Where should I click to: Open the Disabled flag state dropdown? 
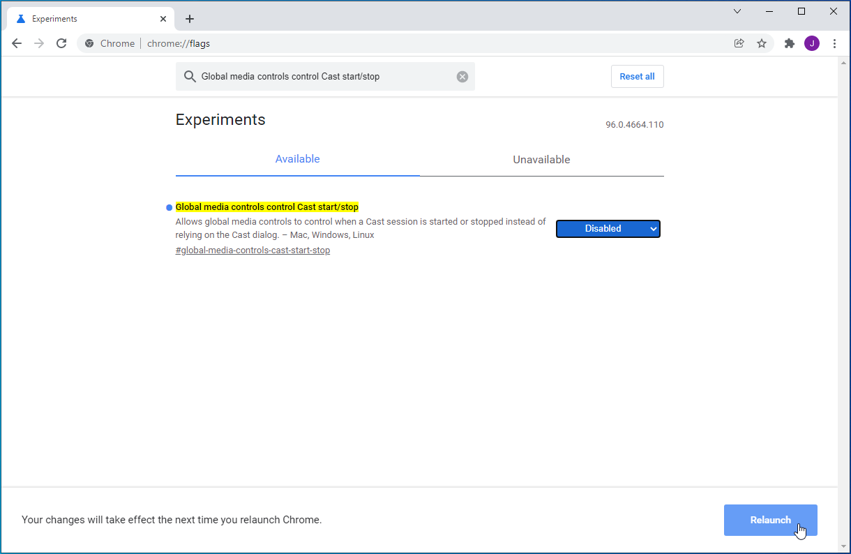coord(608,229)
